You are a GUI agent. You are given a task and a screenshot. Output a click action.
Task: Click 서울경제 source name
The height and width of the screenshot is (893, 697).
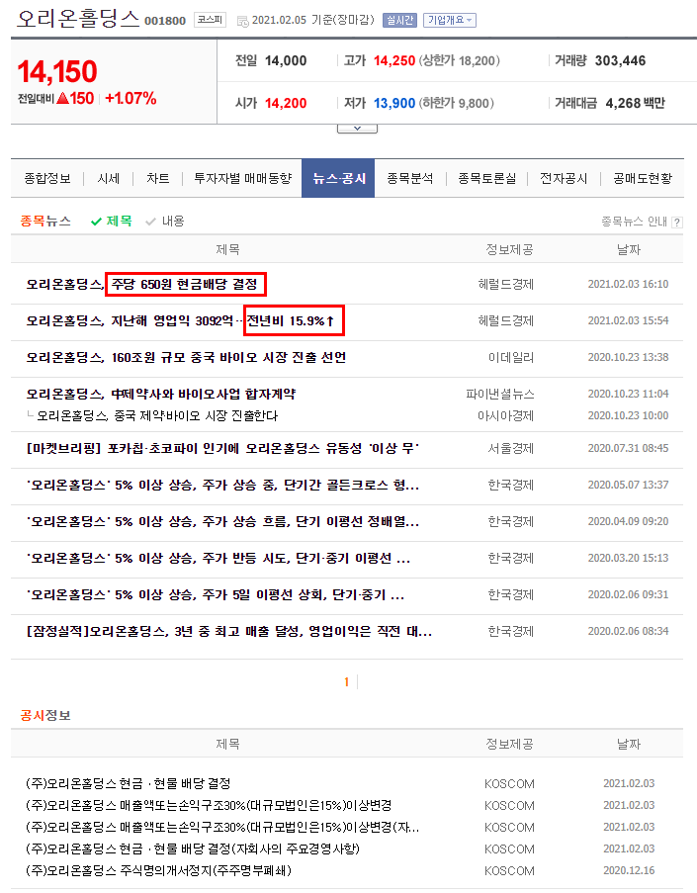coord(511,449)
